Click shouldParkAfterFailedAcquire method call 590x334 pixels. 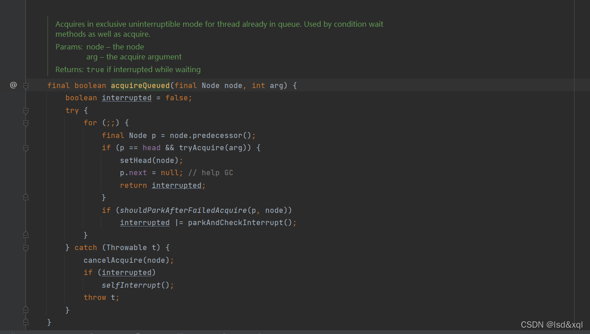click(x=183, y=210)
